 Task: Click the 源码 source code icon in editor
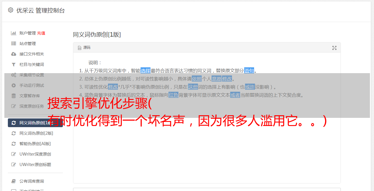coord(79,48)
